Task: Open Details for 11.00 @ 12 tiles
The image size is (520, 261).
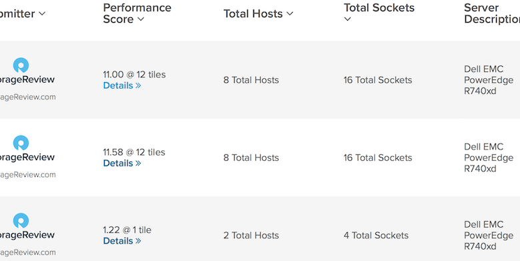Action: (x=122, y=85)
